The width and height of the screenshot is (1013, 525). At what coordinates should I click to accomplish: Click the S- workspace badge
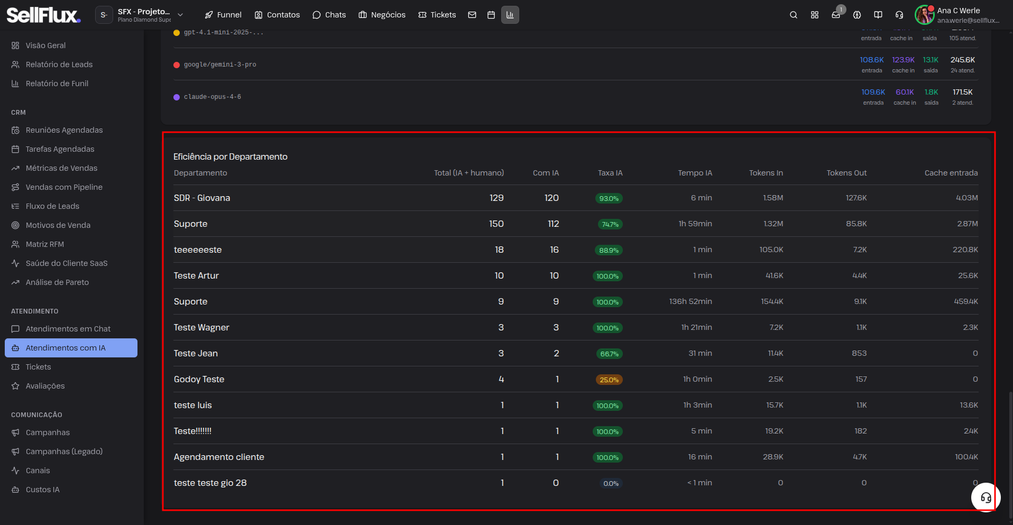[104, 15]
